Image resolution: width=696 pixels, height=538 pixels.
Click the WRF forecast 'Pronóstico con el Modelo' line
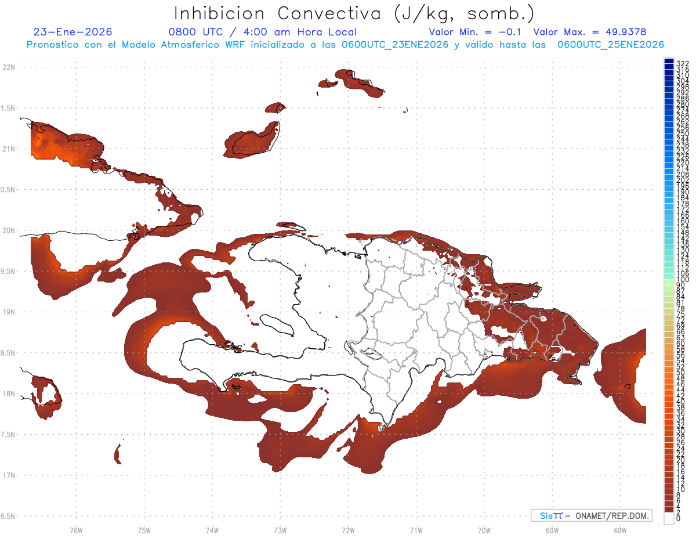(x=345, y=45)
